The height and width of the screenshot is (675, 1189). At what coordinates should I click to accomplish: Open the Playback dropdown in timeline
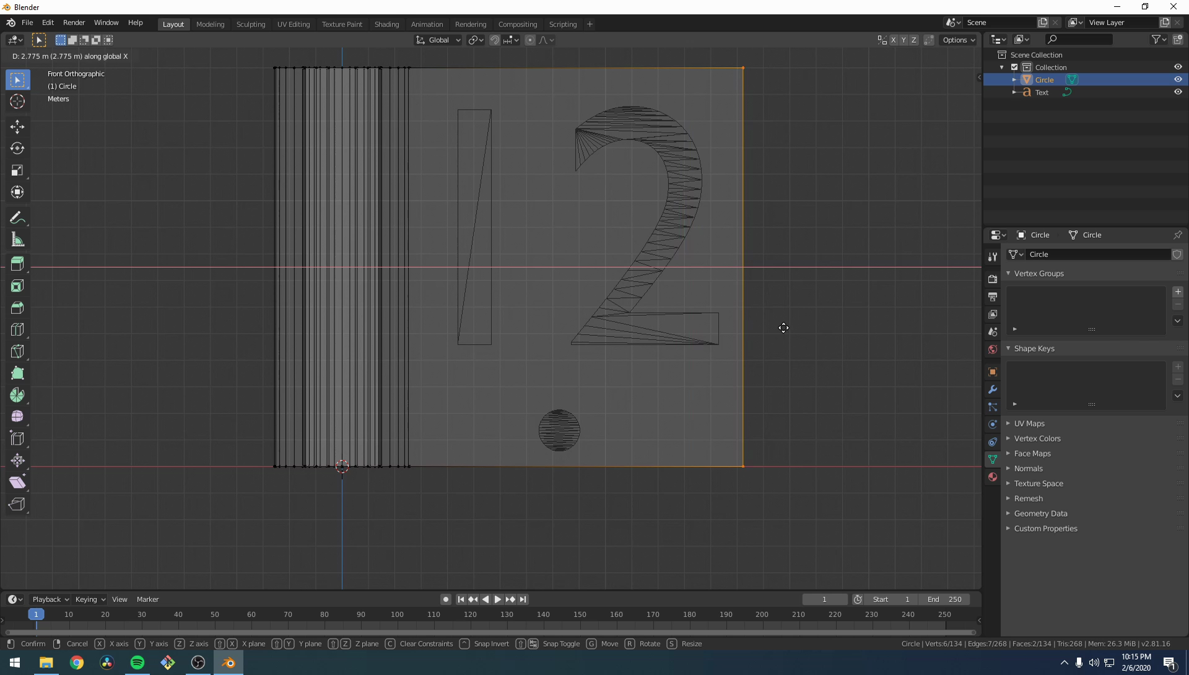point(50,599)
